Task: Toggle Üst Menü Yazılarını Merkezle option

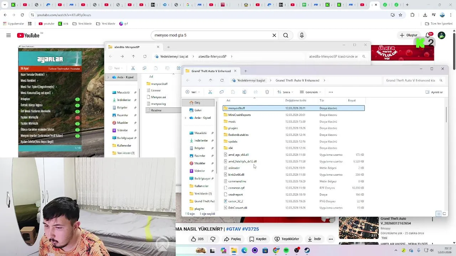Action: point(77,111)
